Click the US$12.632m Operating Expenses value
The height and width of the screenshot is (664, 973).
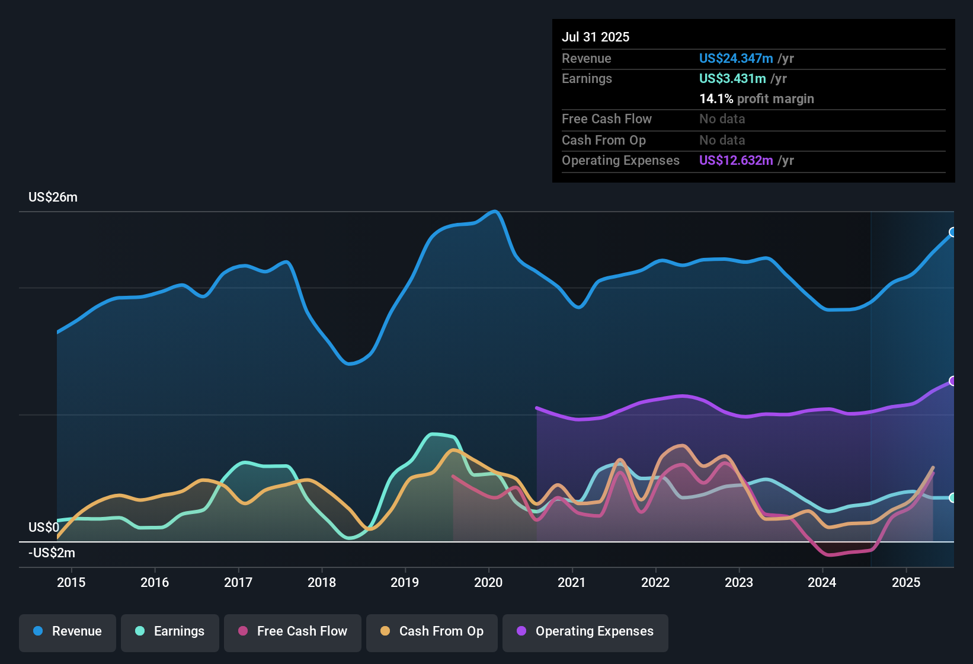735,160
